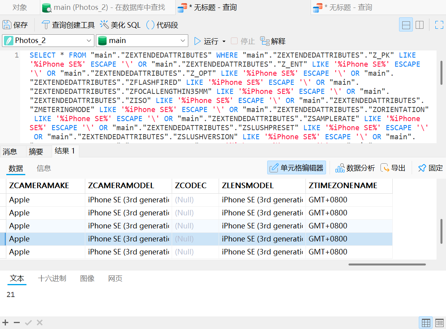The image size is (446, 329).
Task: Select the 数据 (Data) sub-tab
Action: click(16, 168)
